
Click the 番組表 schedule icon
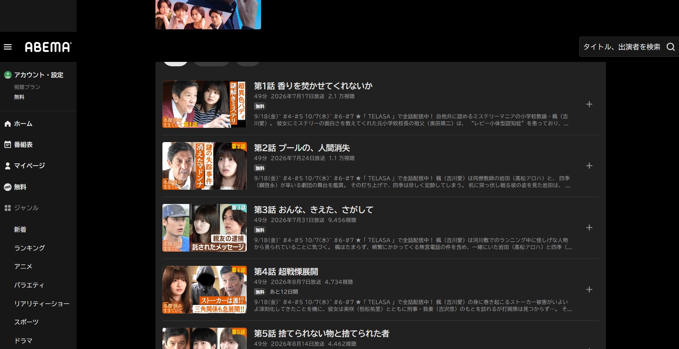click(8, 145)
